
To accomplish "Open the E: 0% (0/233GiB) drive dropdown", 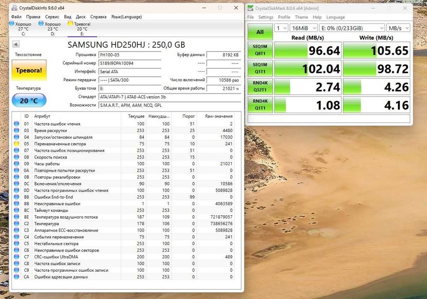I will [352, 28].
